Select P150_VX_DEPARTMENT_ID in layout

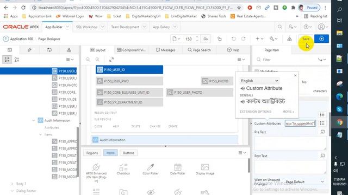[129, 102]
